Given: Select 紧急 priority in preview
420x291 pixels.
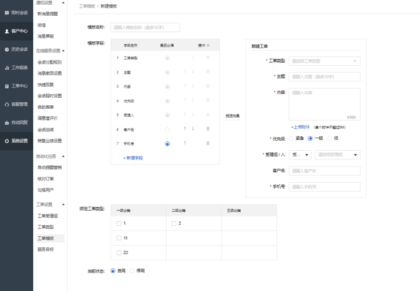Looking at the screenshot, I should (291, 139).
